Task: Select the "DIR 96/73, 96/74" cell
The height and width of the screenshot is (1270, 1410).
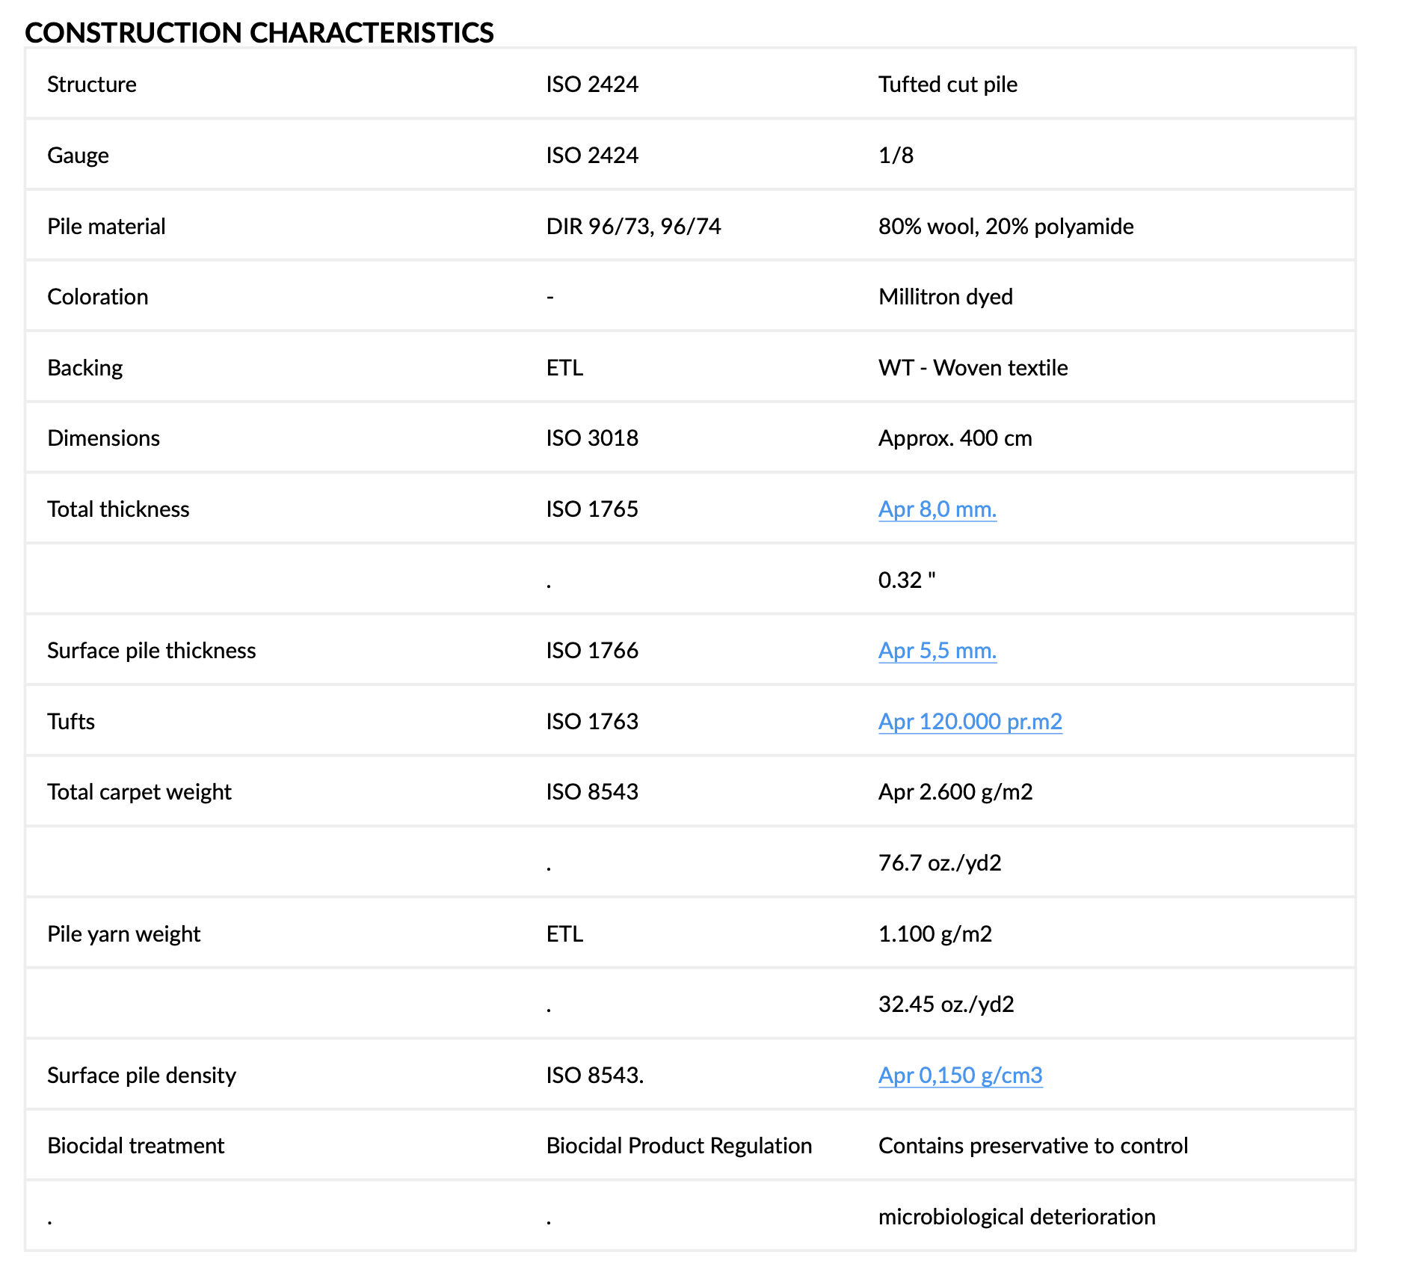Action: [x=633, y=227]
